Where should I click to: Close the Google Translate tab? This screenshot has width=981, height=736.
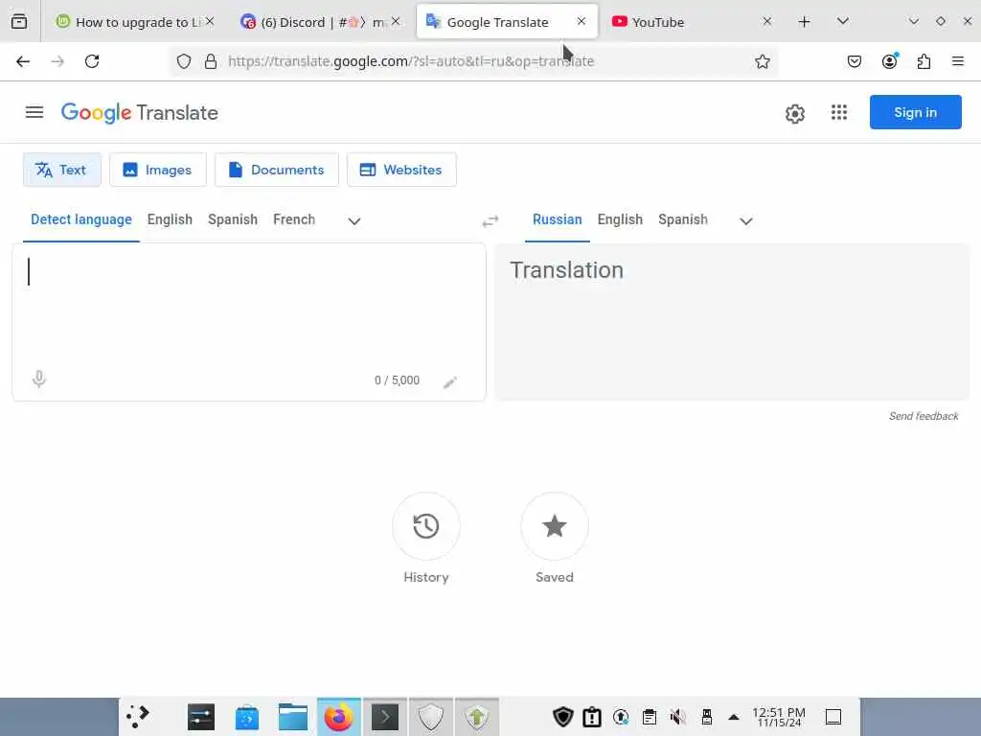pos(582,21)
